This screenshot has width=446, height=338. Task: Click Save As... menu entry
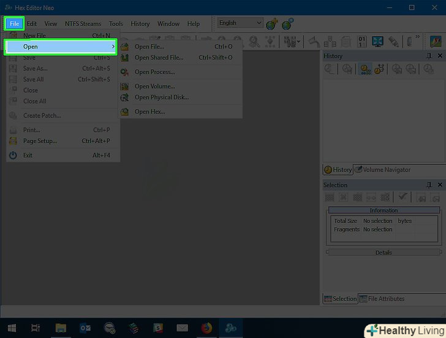click(x=63, y=69)
